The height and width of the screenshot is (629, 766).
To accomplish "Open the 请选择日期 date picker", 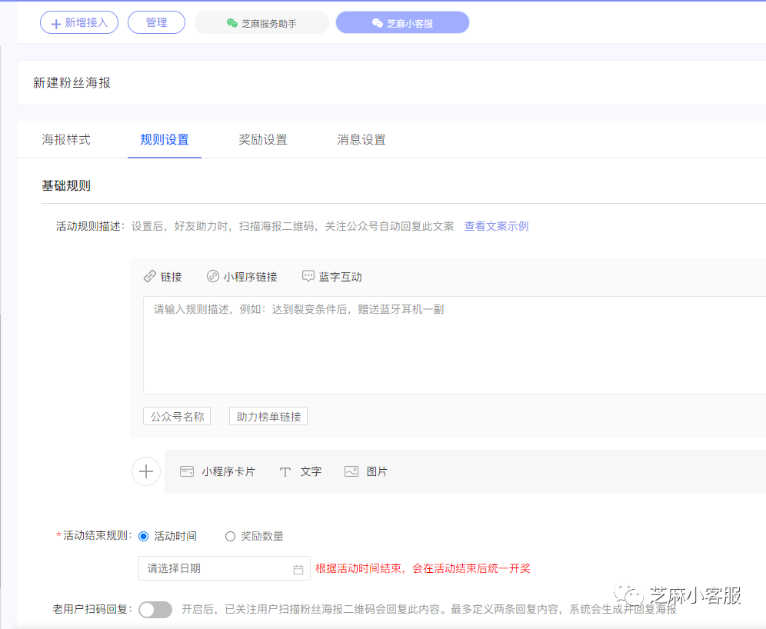I will click(215, 568).
